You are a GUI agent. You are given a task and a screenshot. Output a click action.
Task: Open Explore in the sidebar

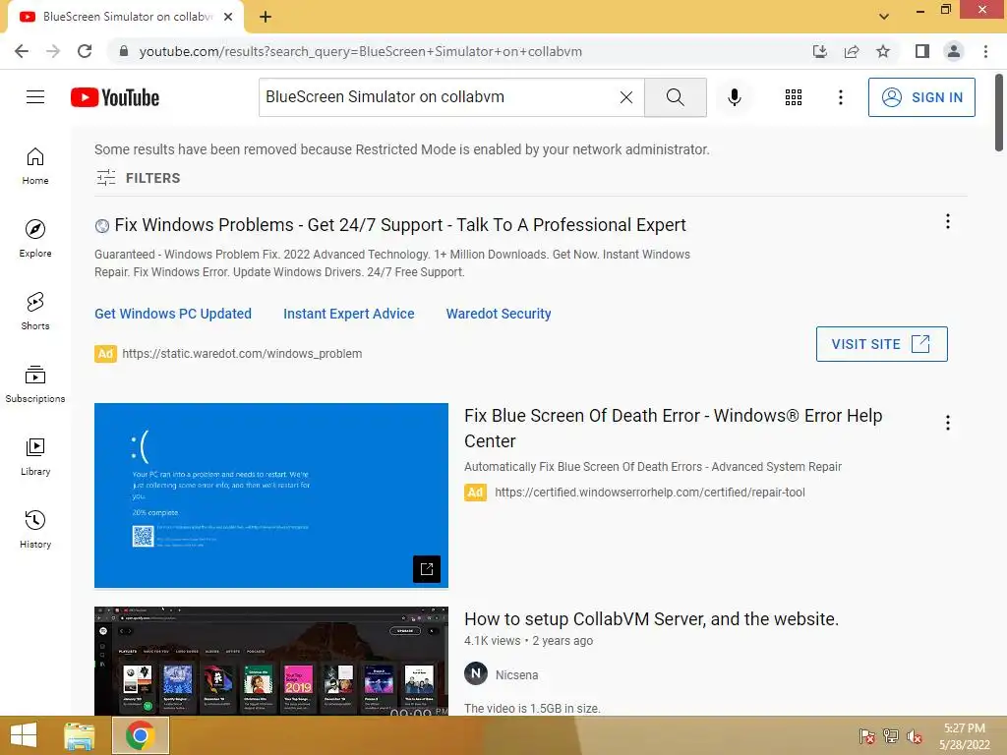point(35,238)
